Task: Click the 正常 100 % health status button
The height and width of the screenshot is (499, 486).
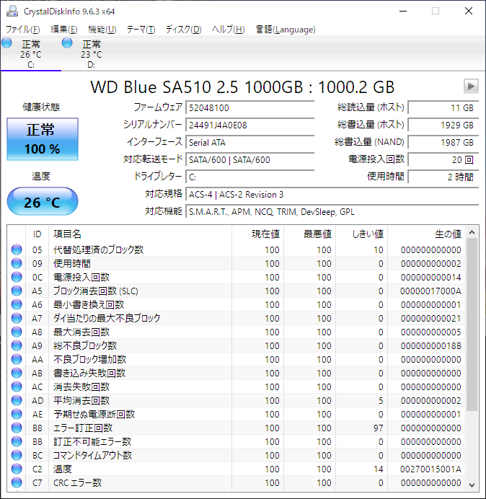Action: 43,139
